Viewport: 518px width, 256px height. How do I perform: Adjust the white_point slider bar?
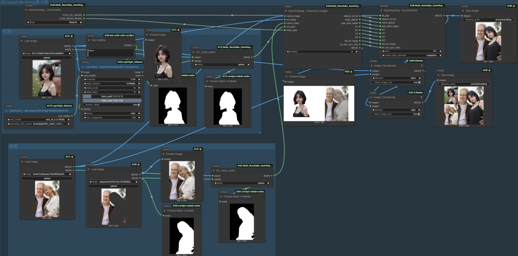[113, 100]
